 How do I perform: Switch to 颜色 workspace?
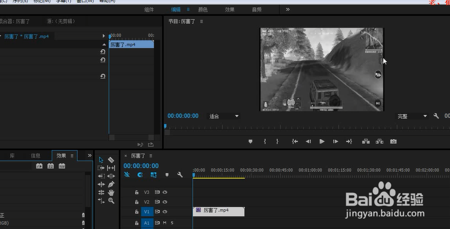click(x=203, y=9)
